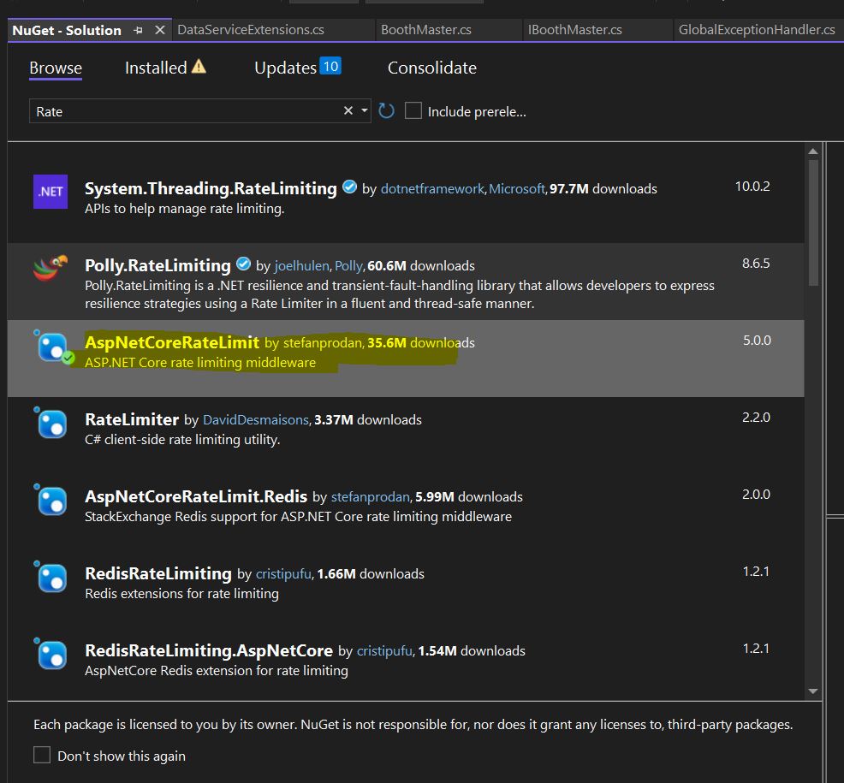Click the AspNetCoreRateLimit package icon
This screenshot has height=783, width=844.
[x=51, y=347]
